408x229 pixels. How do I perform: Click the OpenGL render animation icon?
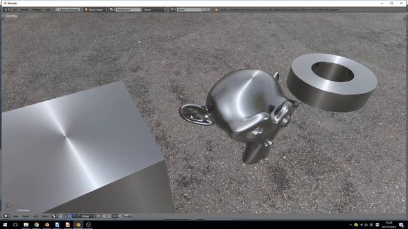pyautogui.click(x=130, y=216)
